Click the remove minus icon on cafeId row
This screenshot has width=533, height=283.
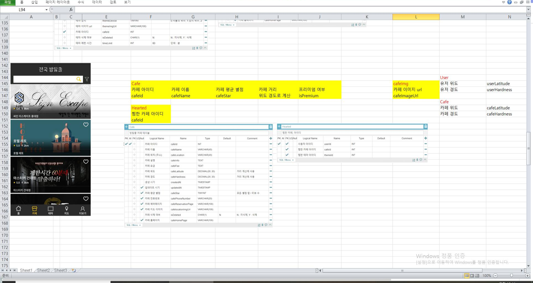(271, 144)
